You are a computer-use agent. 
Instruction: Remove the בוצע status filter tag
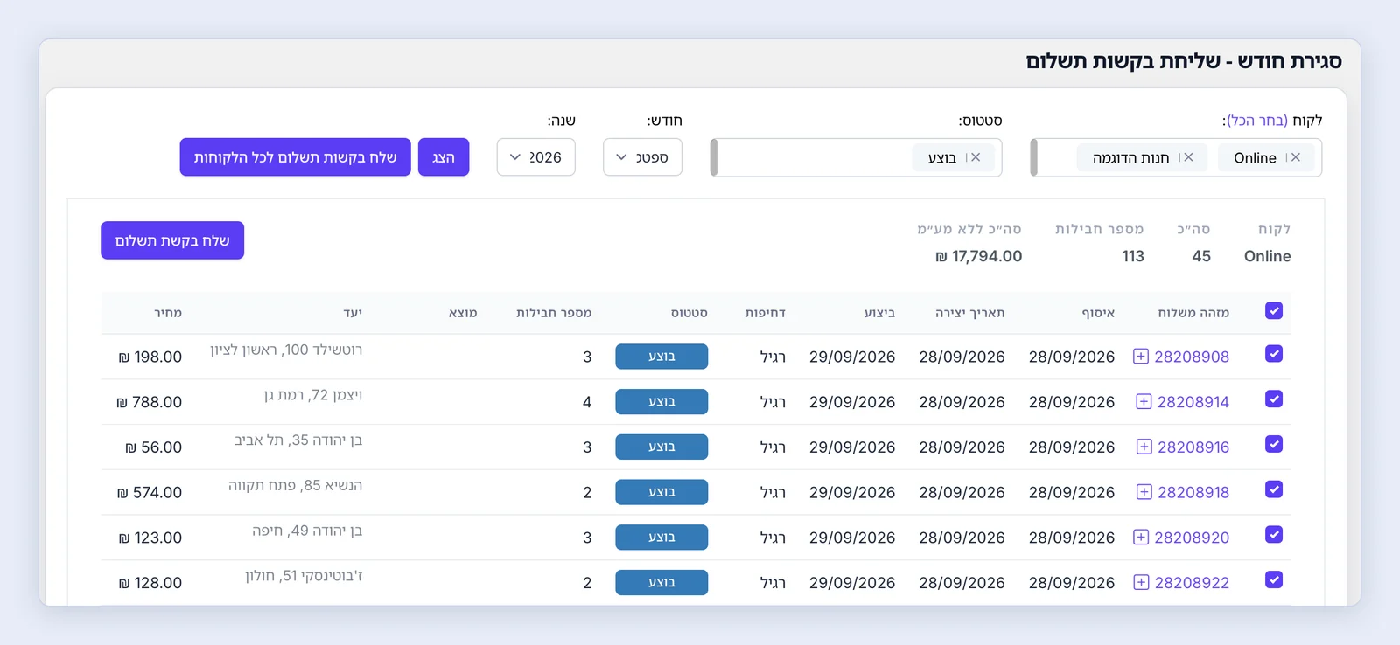(976, 157)
